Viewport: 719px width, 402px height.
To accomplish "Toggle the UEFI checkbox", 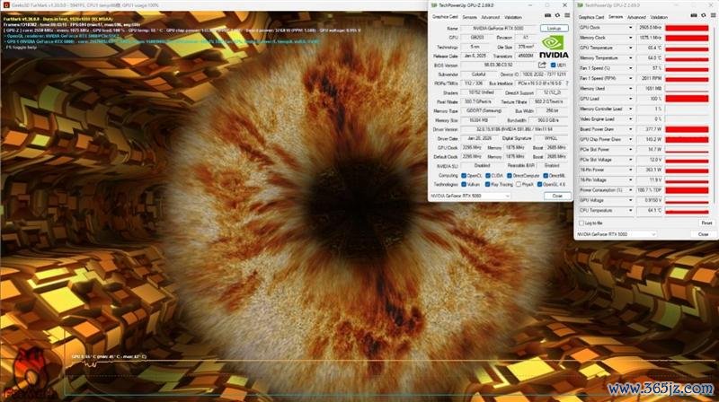I will (x=553, y=66).
